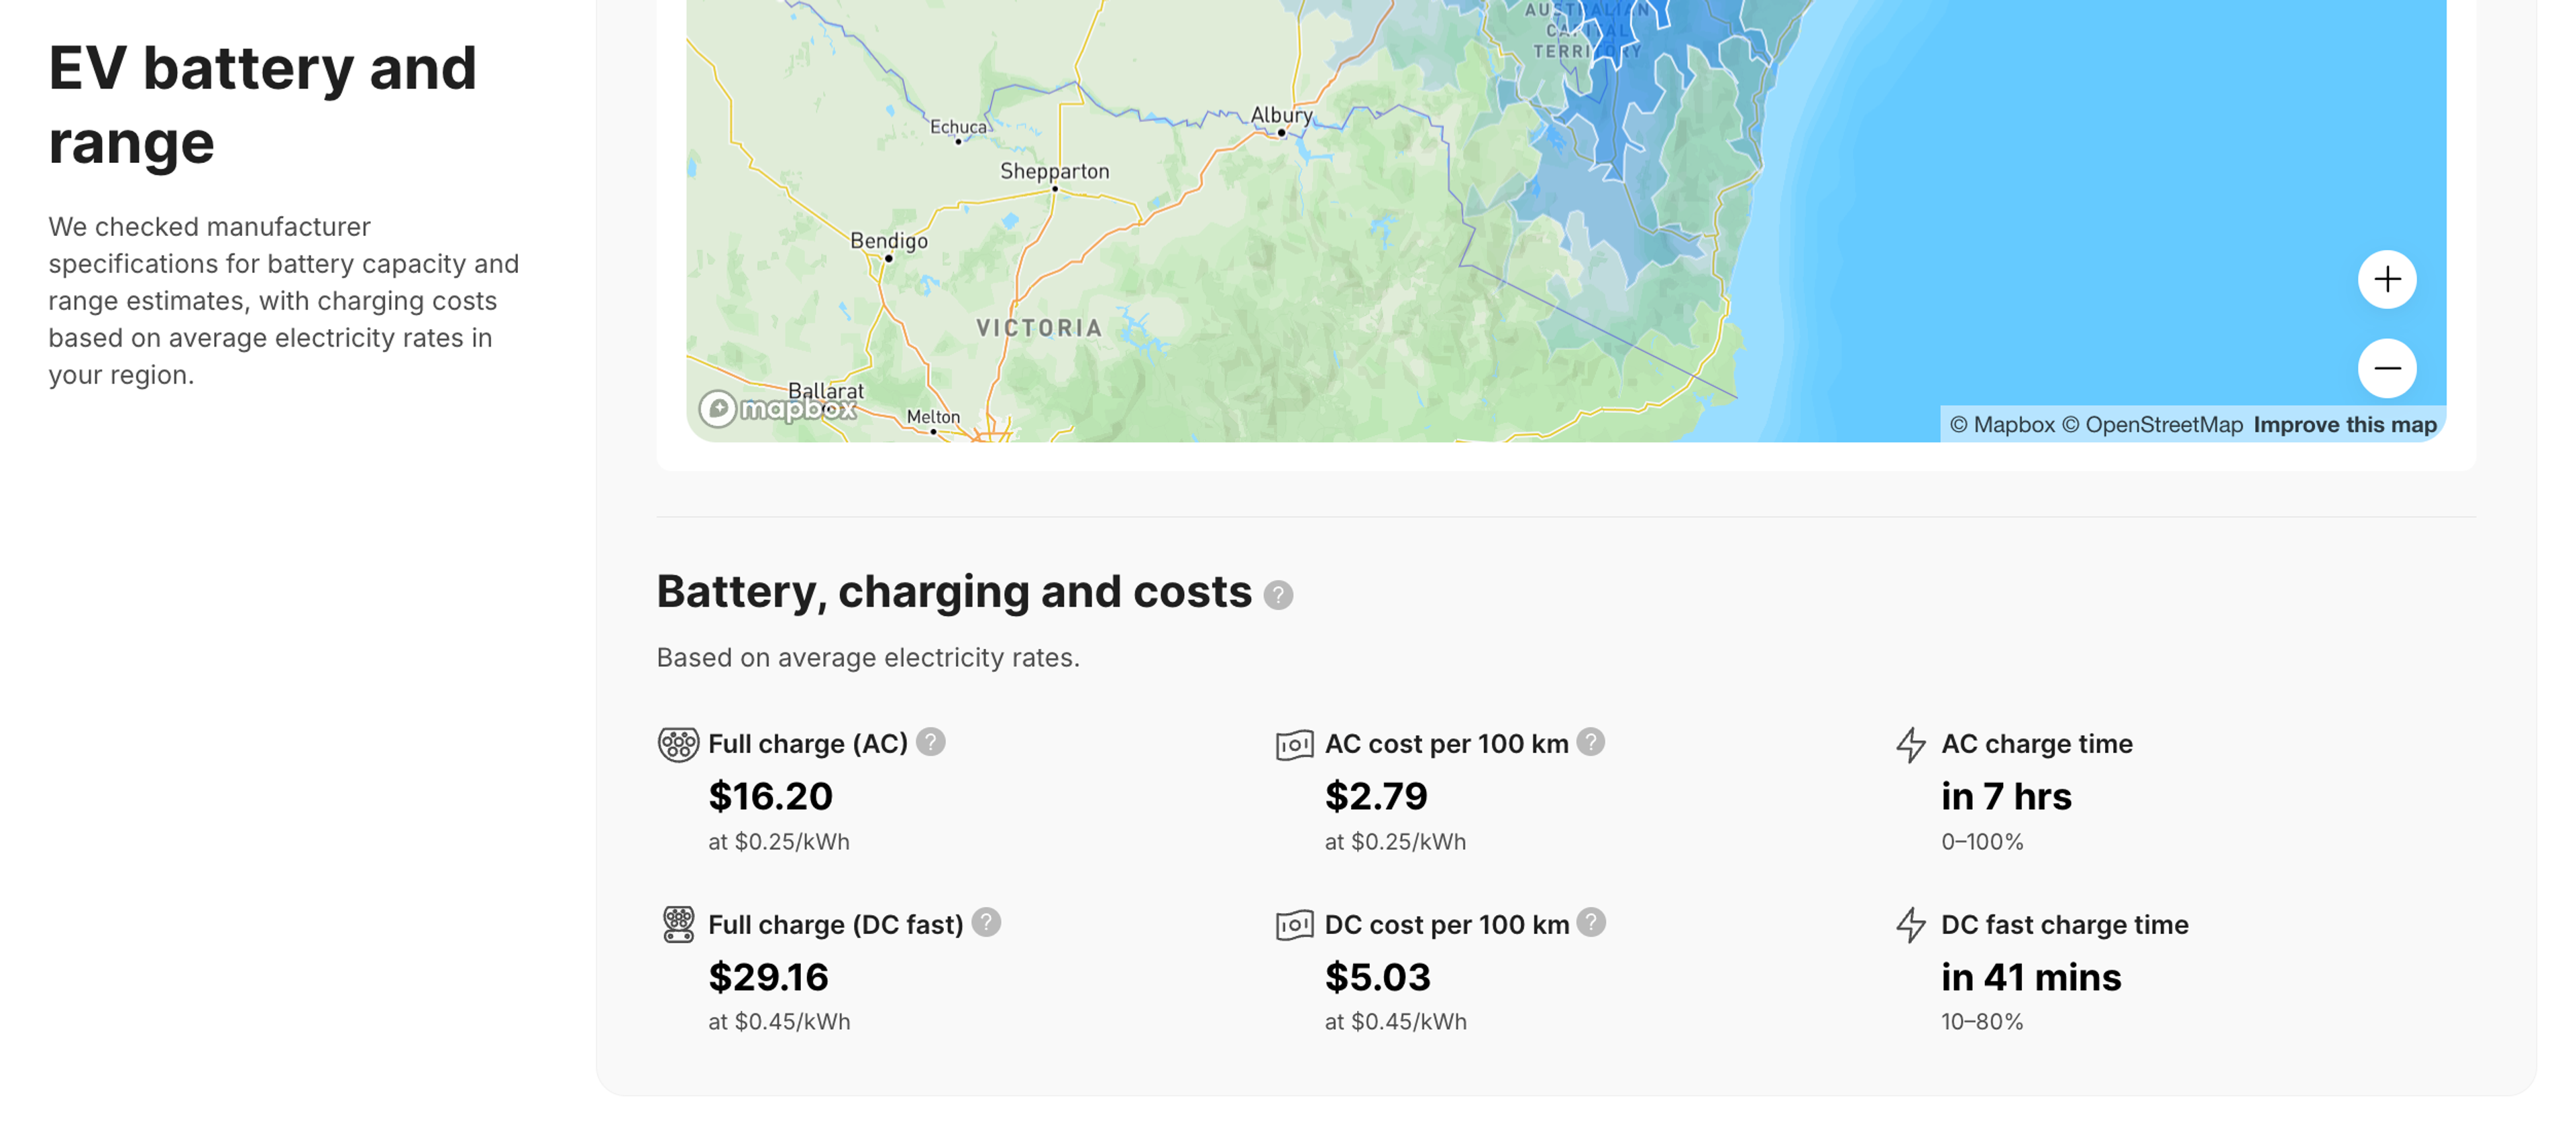Click the 'in 7 hrs' AC charge time
The height and width of the screenshot is (1135, 2576).
click(x=2005, y=796)
